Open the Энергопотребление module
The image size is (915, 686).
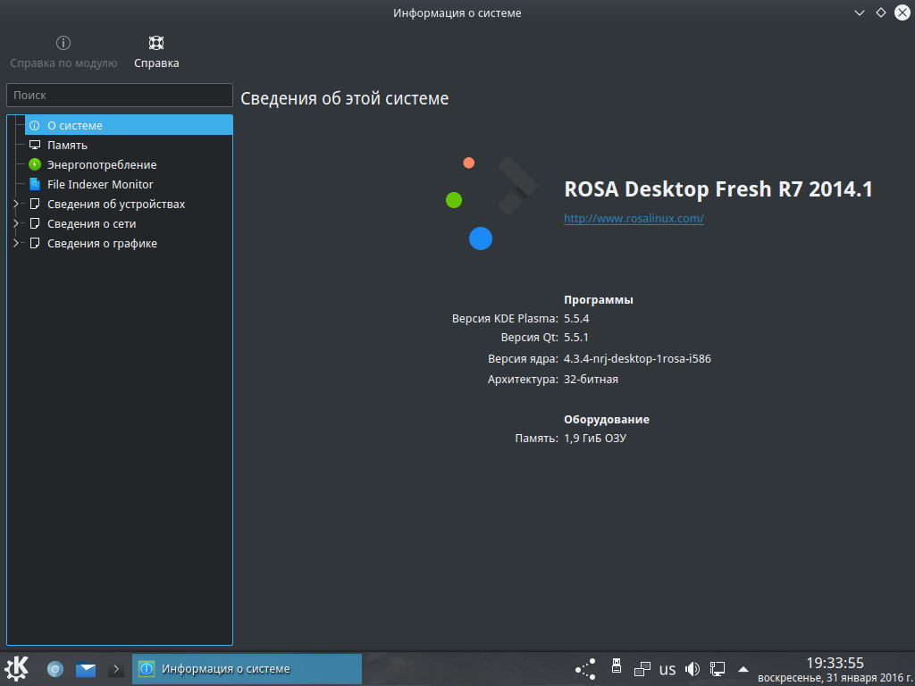click(102, 165)
